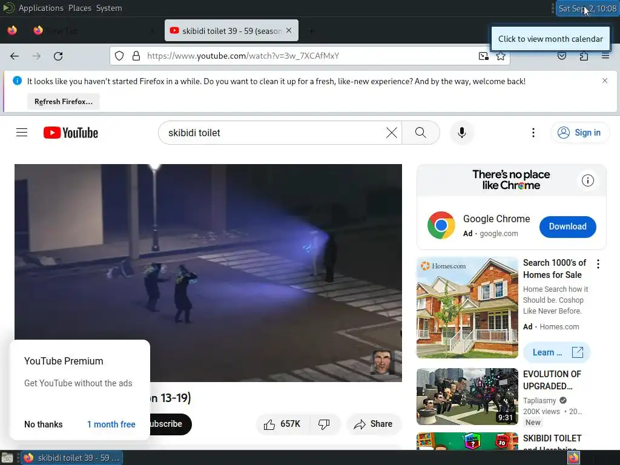Click the URL address bar

click(x=309, y=56)
